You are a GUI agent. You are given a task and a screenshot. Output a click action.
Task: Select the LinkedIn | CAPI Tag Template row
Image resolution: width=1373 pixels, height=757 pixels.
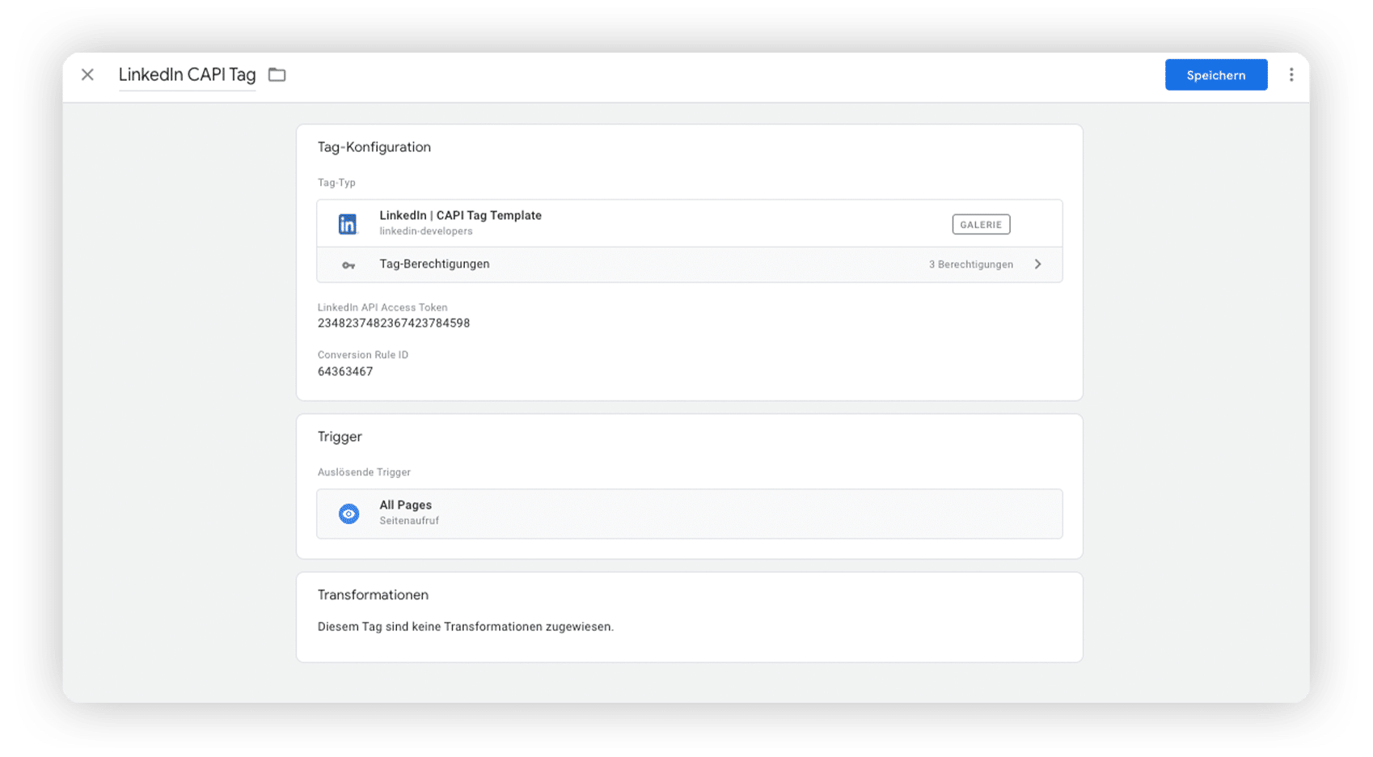pos(690,223)
